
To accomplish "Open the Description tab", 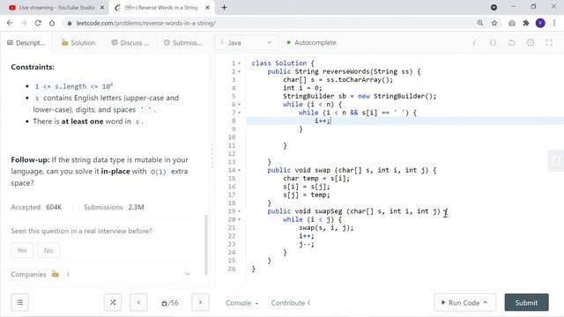I will pyautogui.click(x=26, y=43).
